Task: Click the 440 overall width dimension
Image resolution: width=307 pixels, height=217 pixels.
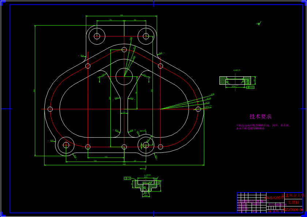Action: pyautogui.click(x=124, y=164)
